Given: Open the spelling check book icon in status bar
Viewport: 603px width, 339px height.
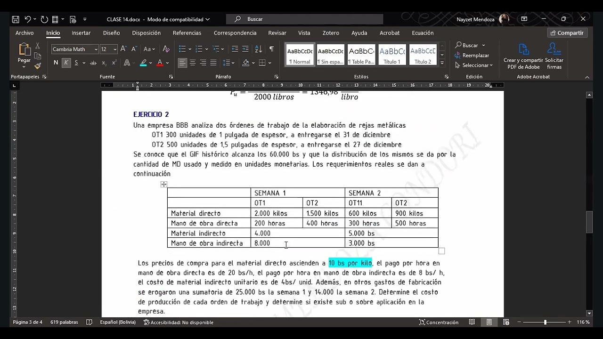Looking at the screenshot, I should point(89,322).
